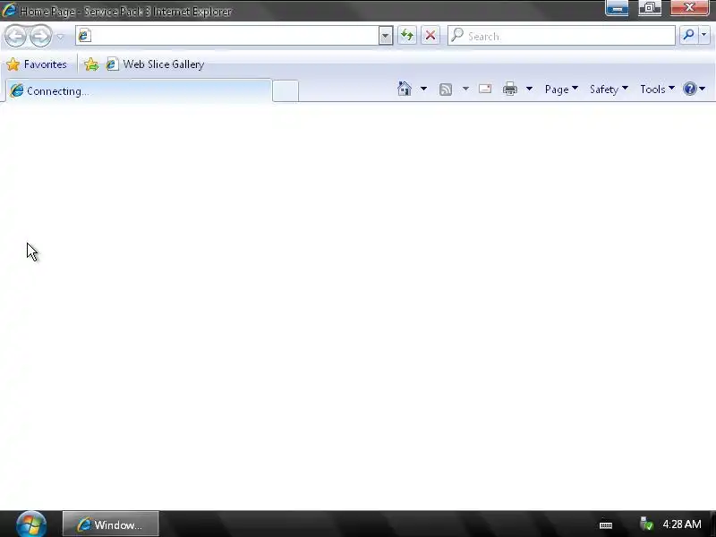
Task: Expand the Home button dropdown arrow
Action: 423,89
